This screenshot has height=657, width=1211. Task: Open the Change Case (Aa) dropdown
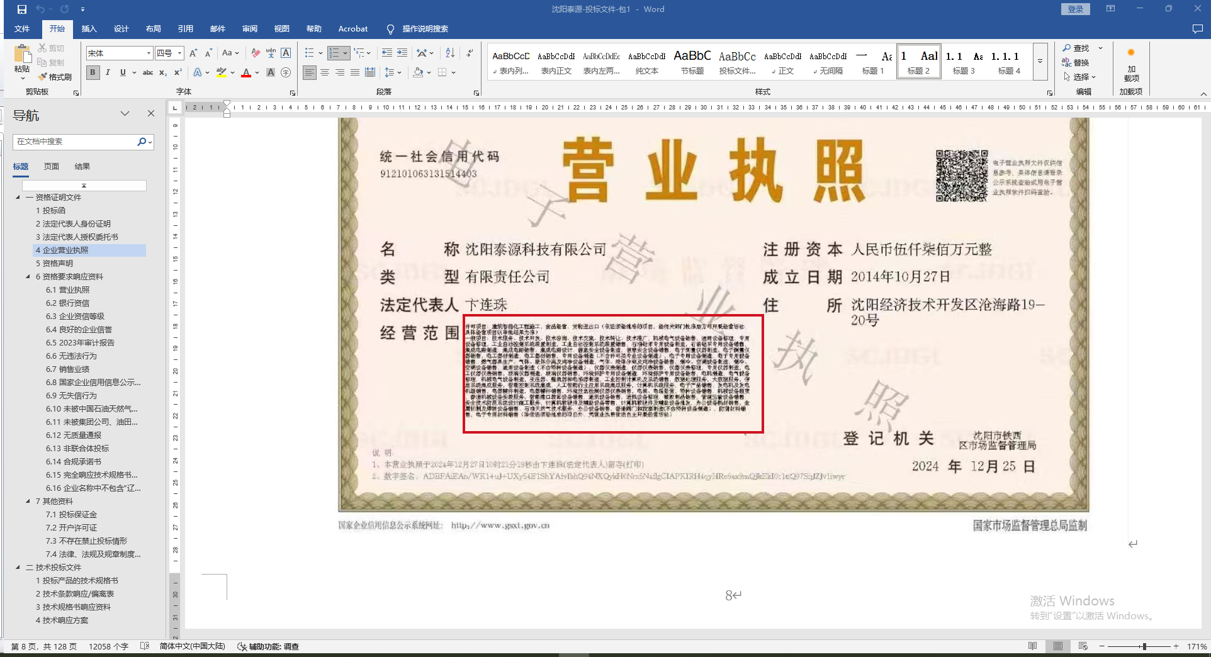(230, 53)
